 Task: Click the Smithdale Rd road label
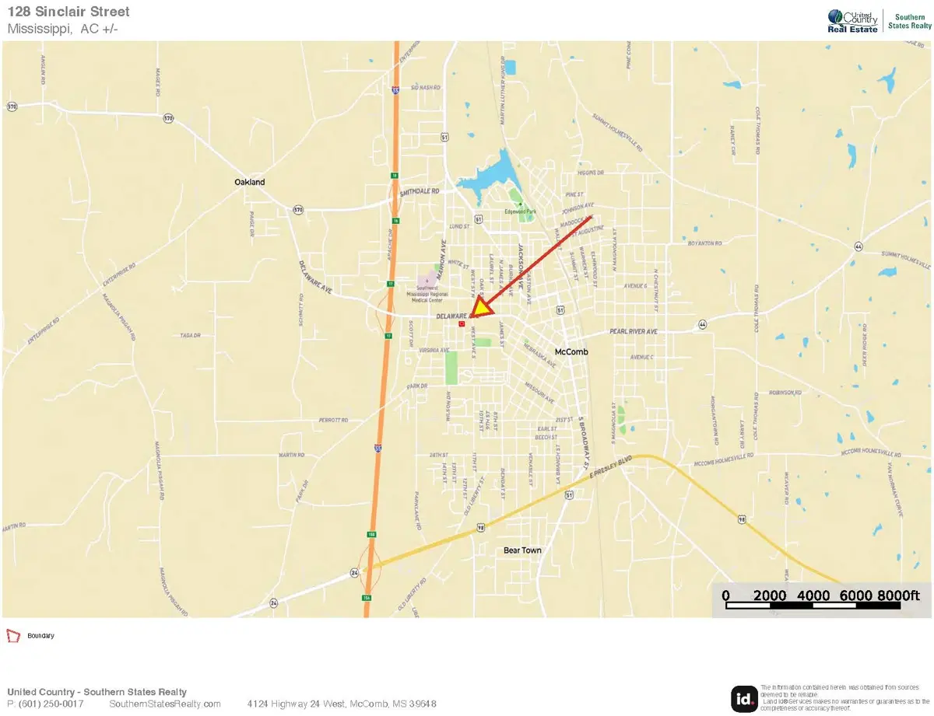tap(420, 190)
